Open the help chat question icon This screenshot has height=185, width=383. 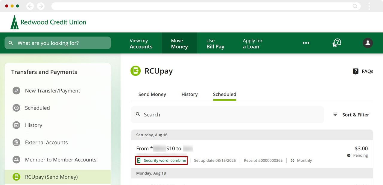(337, 43)
